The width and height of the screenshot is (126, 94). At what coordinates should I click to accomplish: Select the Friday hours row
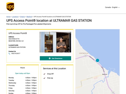point(23,88)
